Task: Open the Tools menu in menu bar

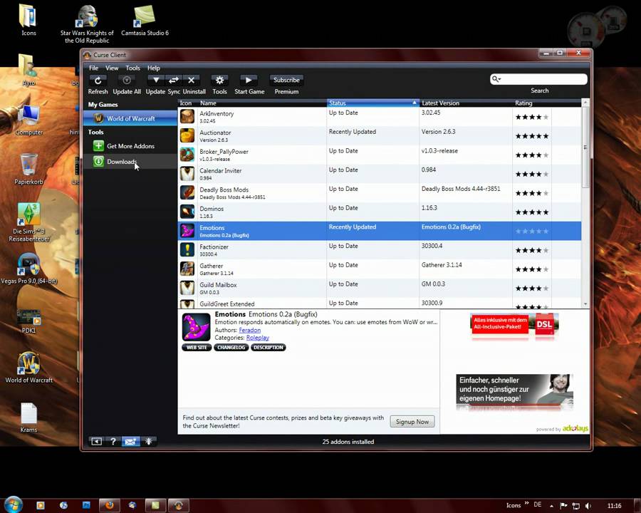Action: pos(132,68)
